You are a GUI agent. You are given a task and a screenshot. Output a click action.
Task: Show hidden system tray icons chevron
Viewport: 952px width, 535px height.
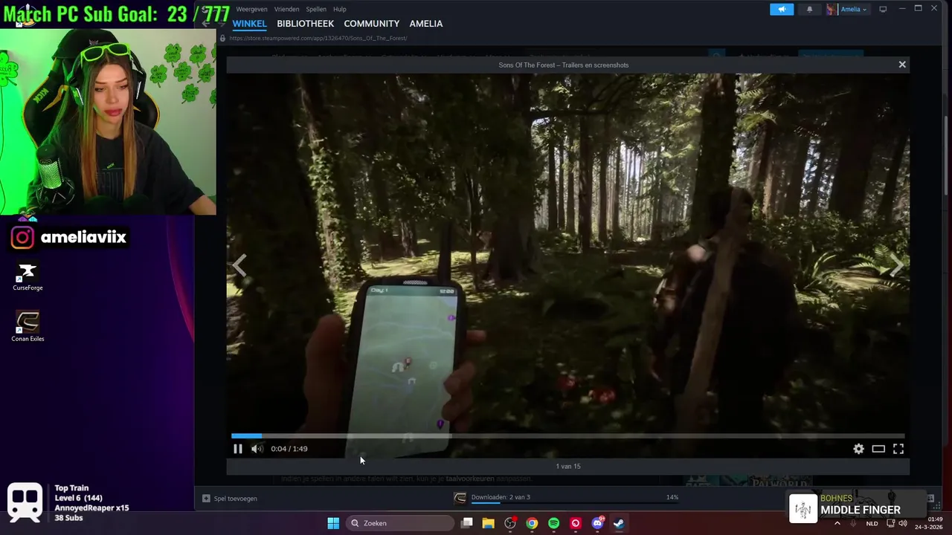(837, 523)
